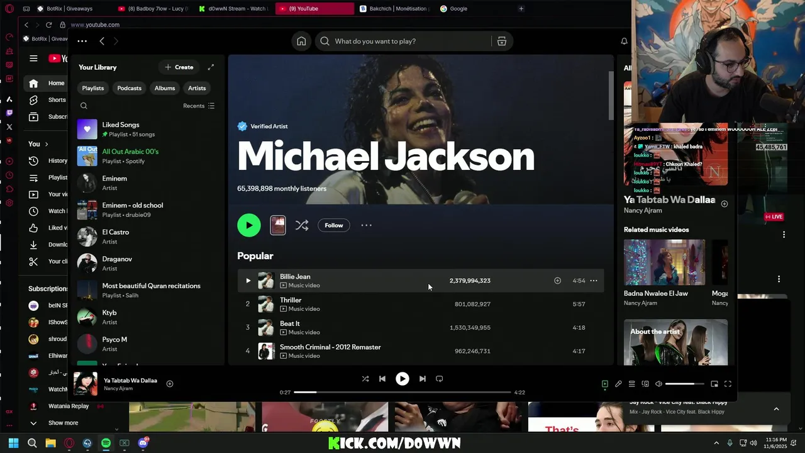Select Podcasts filter chip

[129, 88]
